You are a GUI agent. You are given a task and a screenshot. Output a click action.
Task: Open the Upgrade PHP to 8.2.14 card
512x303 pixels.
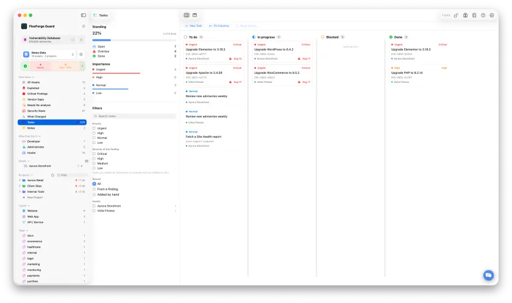click(419, 75)
